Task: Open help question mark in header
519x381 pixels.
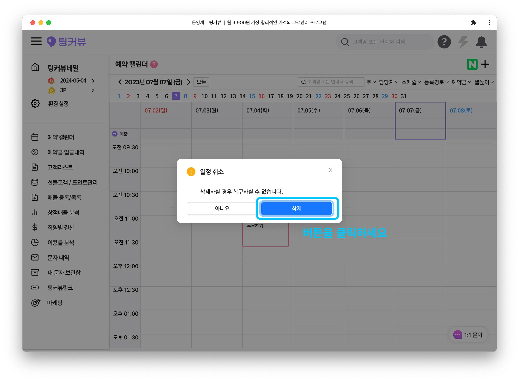Action: pyautogui.click(x=444, y=42)
